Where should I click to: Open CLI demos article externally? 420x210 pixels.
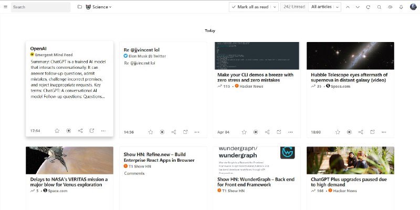pyautogui.click(x=279, y=132)
